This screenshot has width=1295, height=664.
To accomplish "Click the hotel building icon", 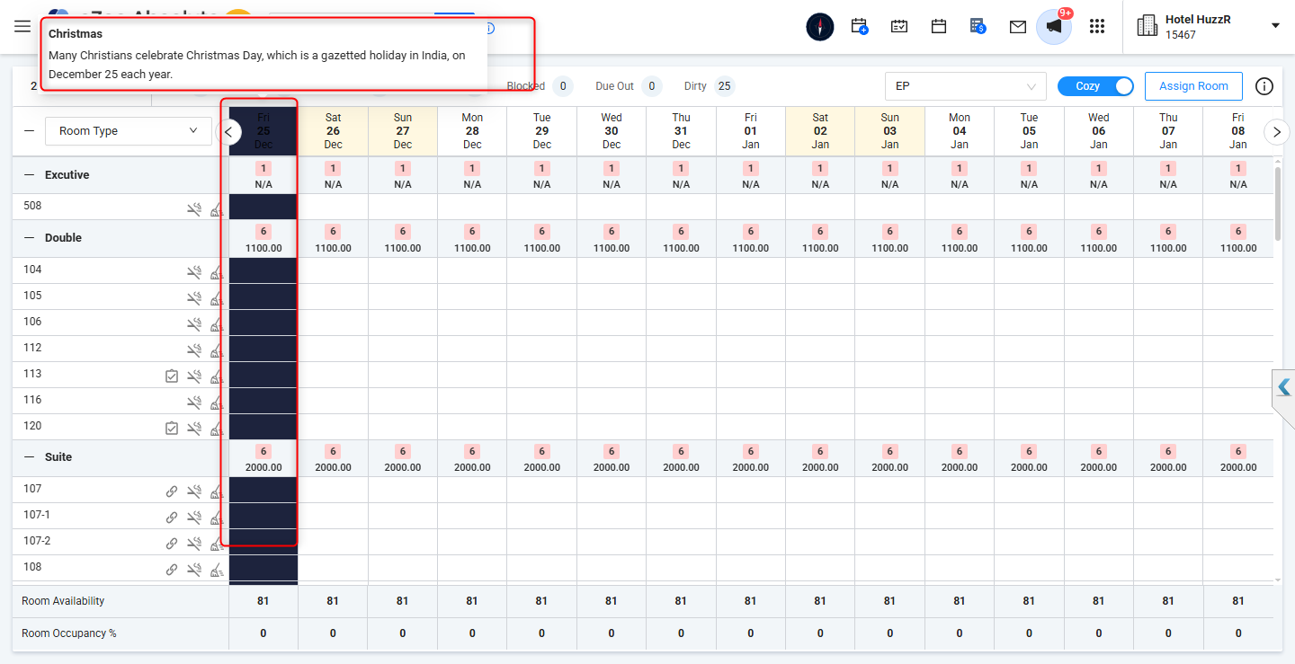I will 1148,26.
